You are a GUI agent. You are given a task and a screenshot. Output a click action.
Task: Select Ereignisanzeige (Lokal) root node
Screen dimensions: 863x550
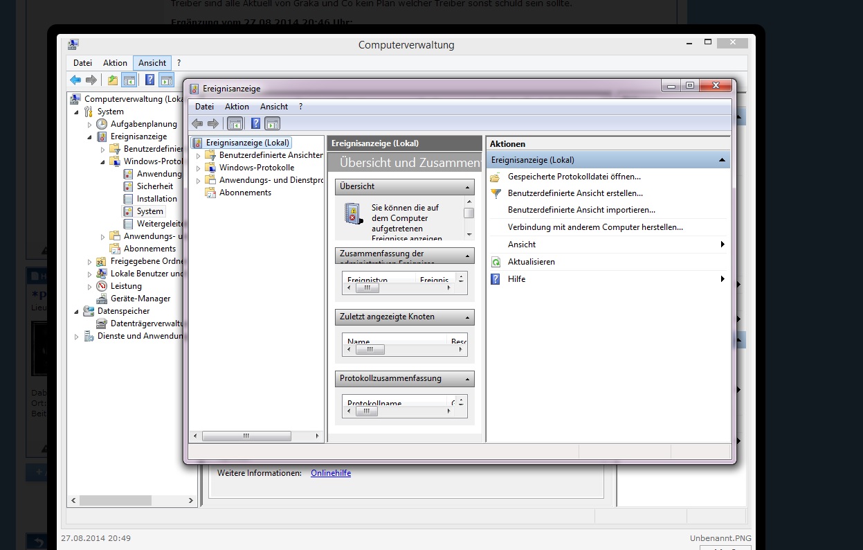pos(248,143)
